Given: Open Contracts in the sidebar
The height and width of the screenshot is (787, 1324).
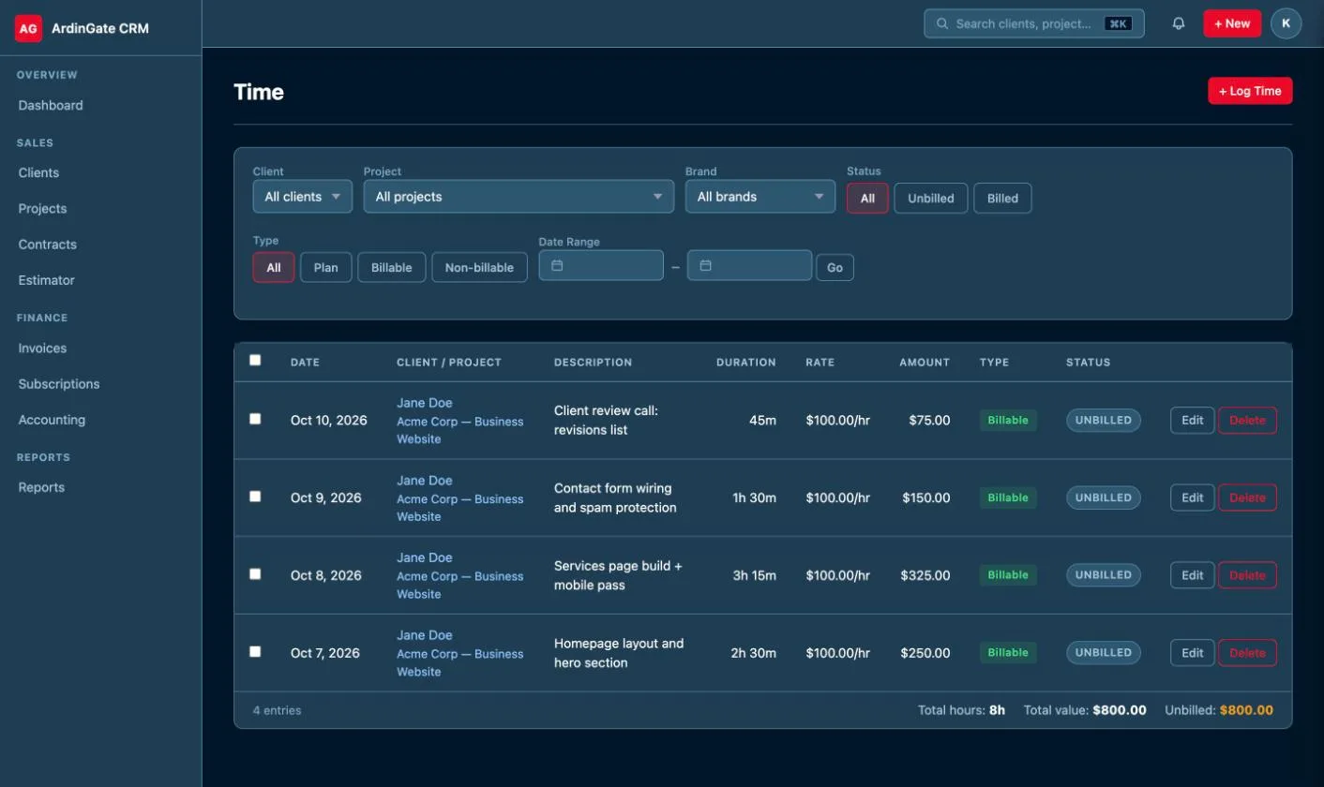Looking at the screenshot, I should click(x=47, y=244).
